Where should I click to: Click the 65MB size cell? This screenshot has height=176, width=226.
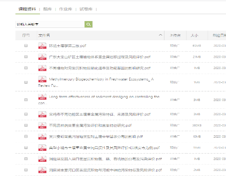[197, 46]
